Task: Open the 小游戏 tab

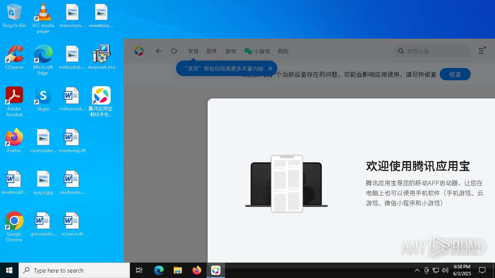Action: [x=257, y=51]
